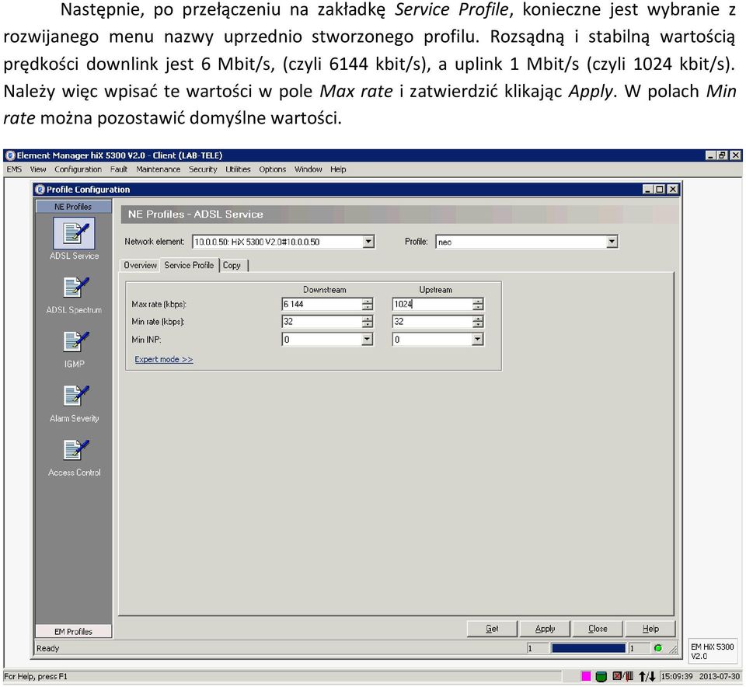Click the Upstream Min rate spinner
Screen dimensions: 746x687
pos(478,322)
